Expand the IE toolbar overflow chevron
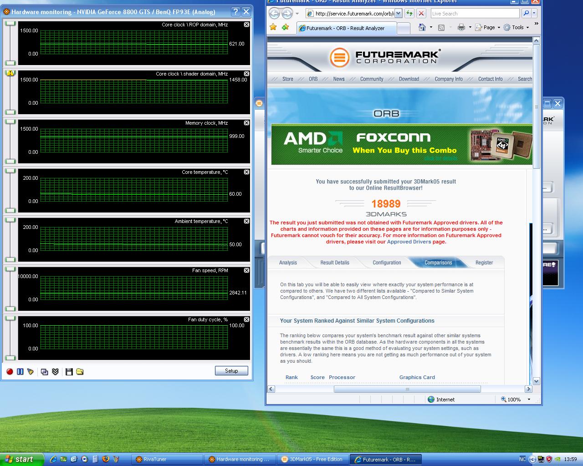 pyautogui.click(x=536, y=23)
